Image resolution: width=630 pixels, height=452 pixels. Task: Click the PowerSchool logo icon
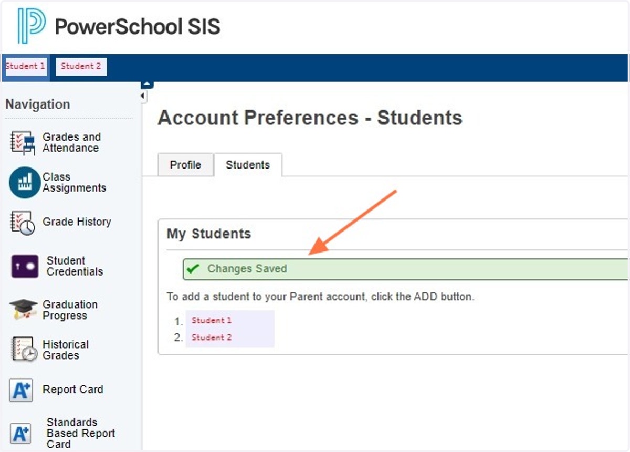tap(31, 25)
